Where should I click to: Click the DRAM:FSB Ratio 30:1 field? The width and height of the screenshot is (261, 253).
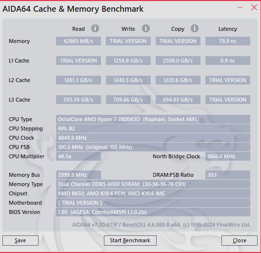tap(228, 175)
